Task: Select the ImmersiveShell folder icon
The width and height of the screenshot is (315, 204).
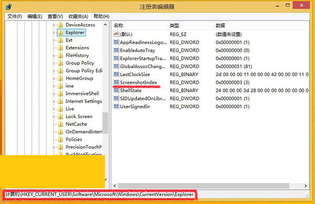Action: (61, 94)
